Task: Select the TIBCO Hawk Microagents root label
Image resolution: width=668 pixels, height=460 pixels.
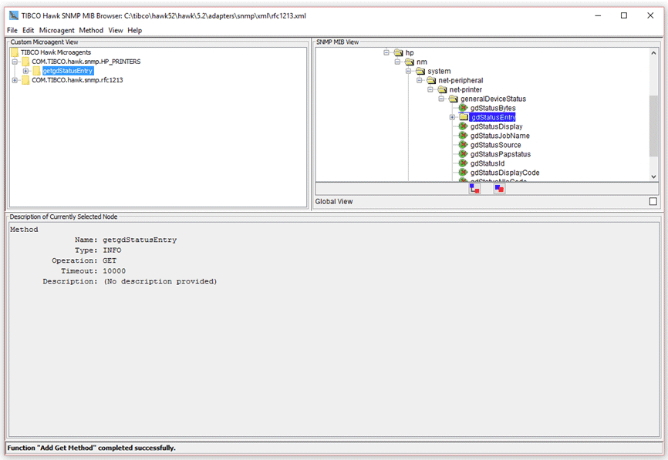Action: coord(56,52)
